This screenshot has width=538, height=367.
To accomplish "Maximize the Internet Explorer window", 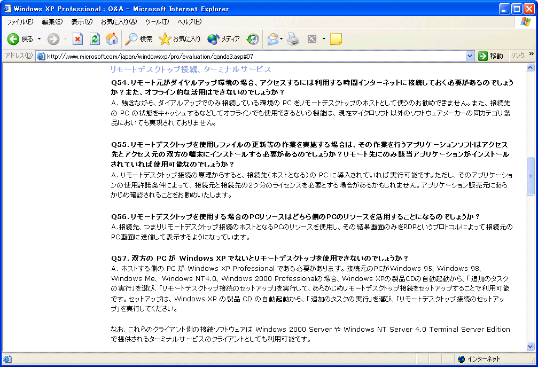I will pyautogui.click(x=517, y=9).
